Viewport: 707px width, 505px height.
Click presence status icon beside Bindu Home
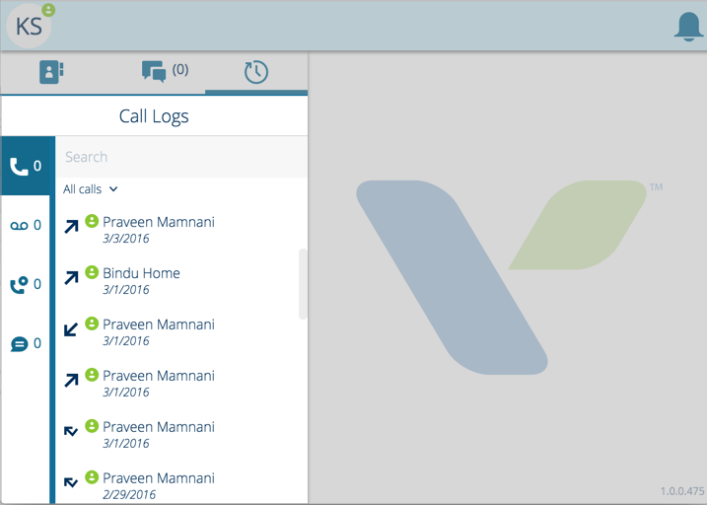(x=92, y=272)
